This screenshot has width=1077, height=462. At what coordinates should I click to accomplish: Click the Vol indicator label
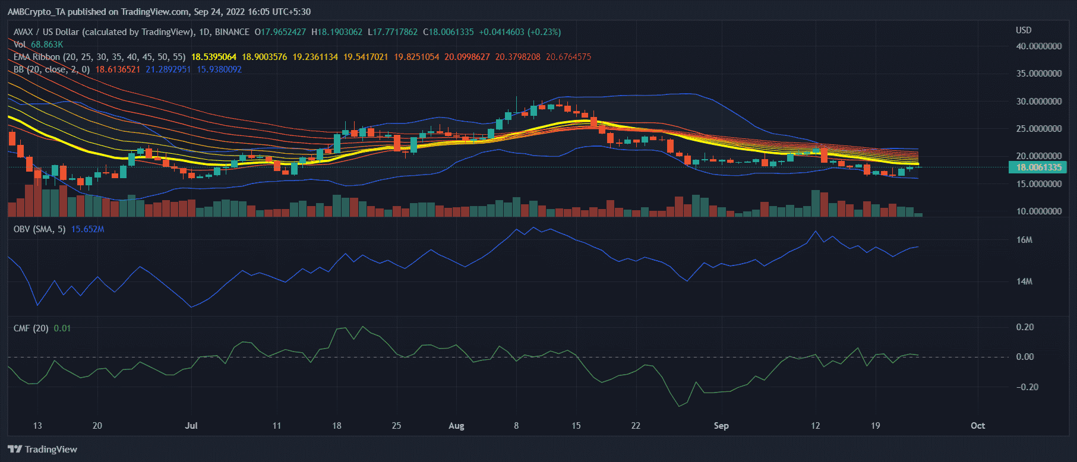(x=20, y=45)
